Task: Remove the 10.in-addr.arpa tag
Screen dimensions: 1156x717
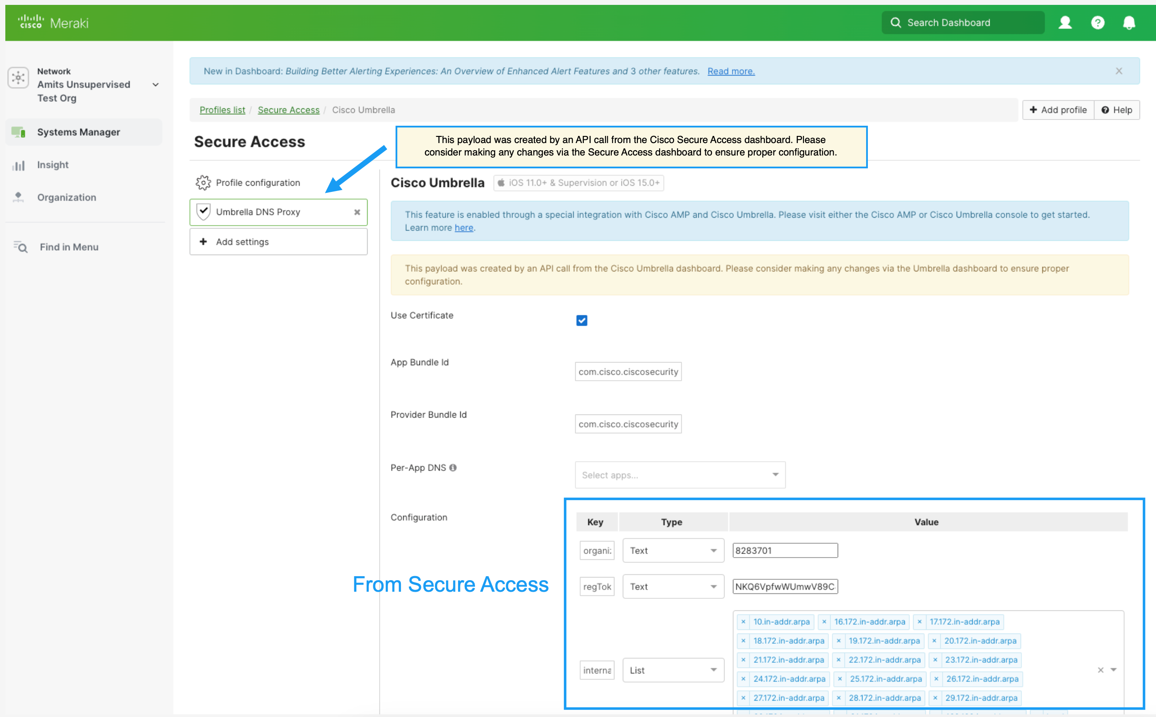Action: pos(743,621)
